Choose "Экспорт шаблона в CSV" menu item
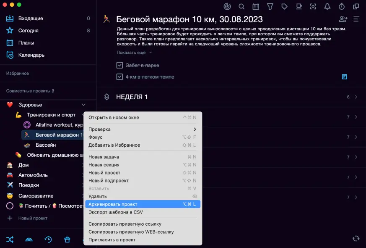Viewport: 366px width, 248px height. 143,212
